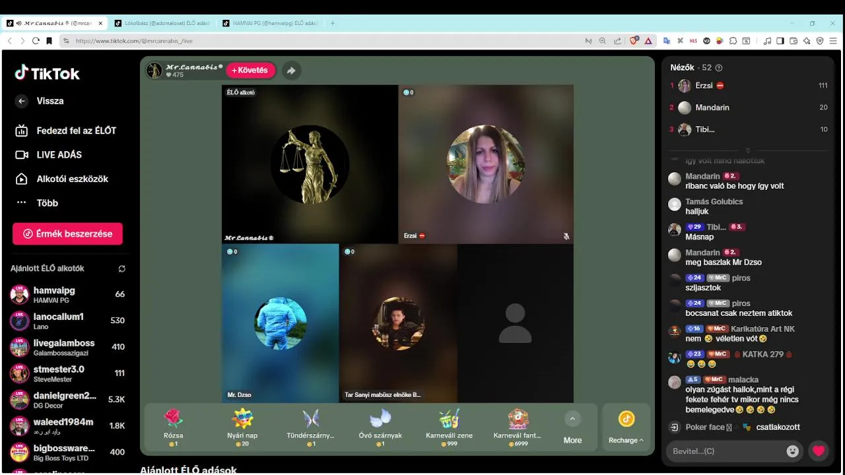Screen dimensions: 845x475
Task: Send the Rózsa gift
Action: click(x=174, y=427)
